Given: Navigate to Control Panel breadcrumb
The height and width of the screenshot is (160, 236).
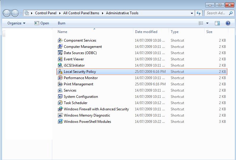Looking at the screenshot, I should [x=46, y=13].
